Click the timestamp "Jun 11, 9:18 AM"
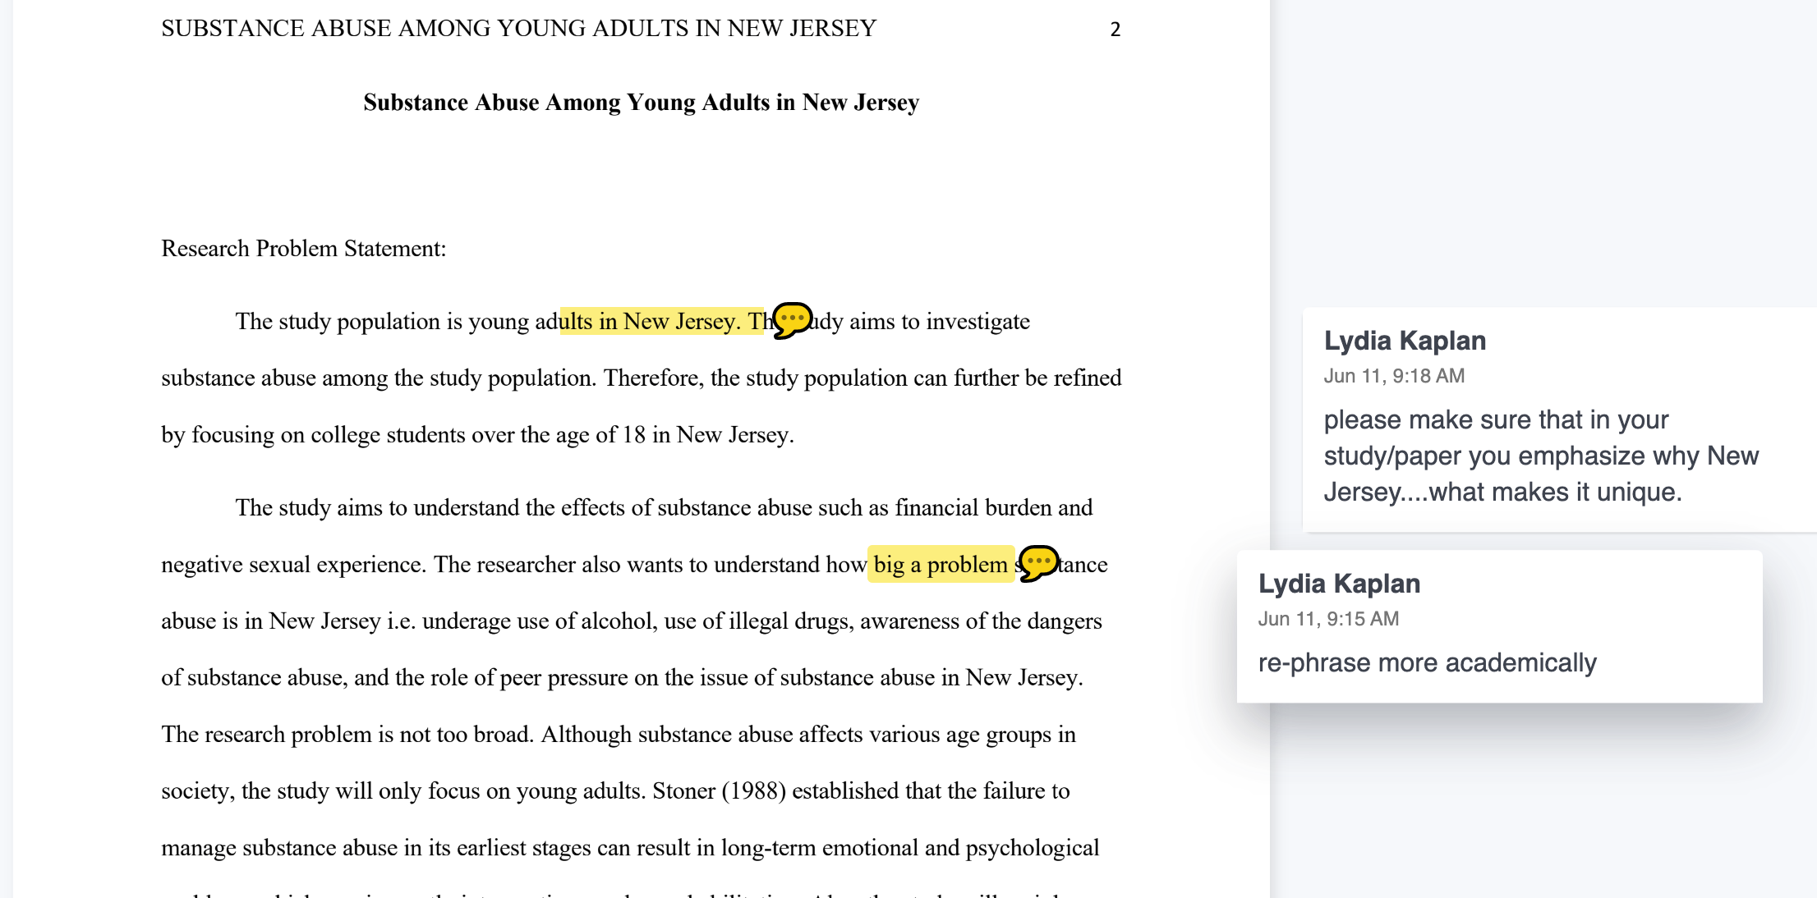The width and height of the screenshot is (1817, 898). tap(1394, 376)
